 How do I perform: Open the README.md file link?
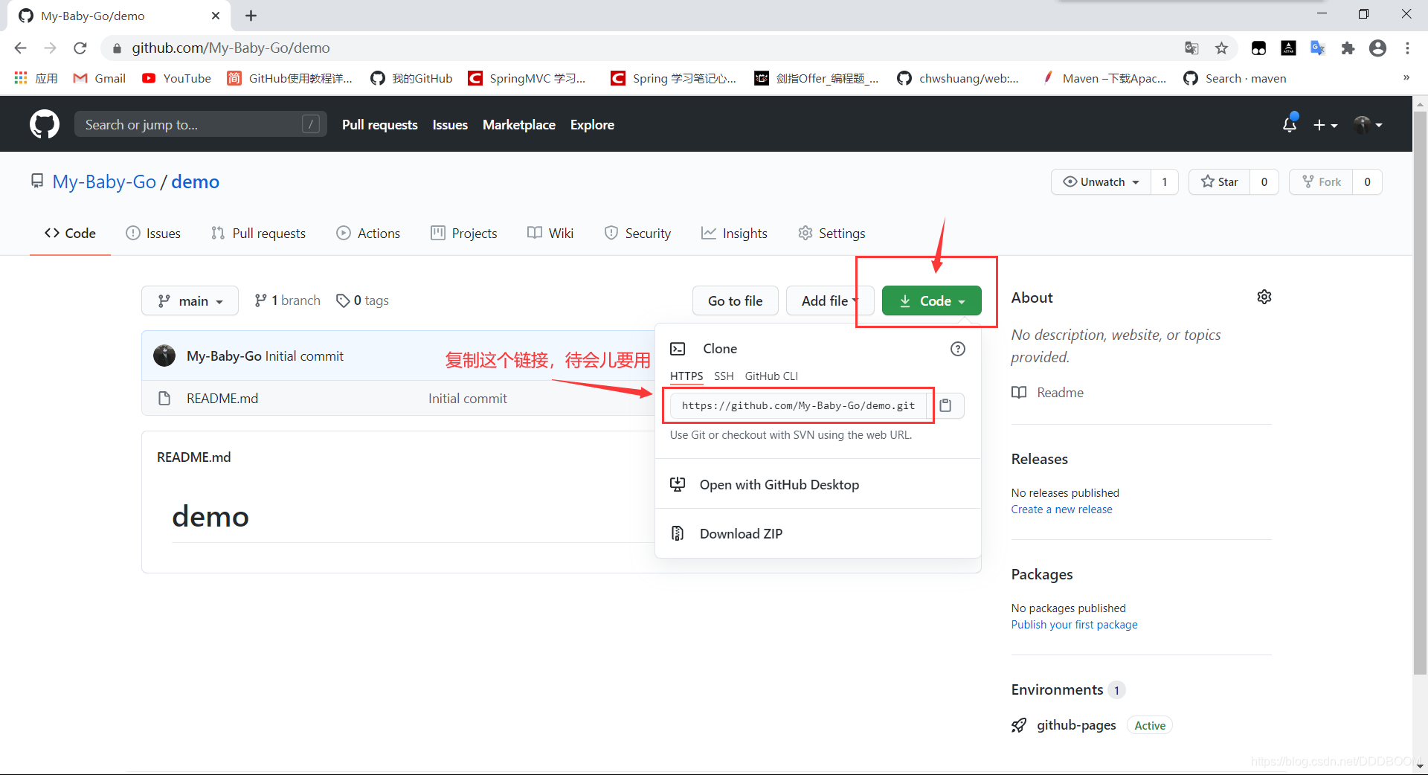(x=222, y=399)
